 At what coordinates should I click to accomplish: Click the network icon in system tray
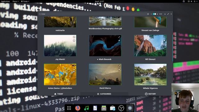[x=189, y=1]
